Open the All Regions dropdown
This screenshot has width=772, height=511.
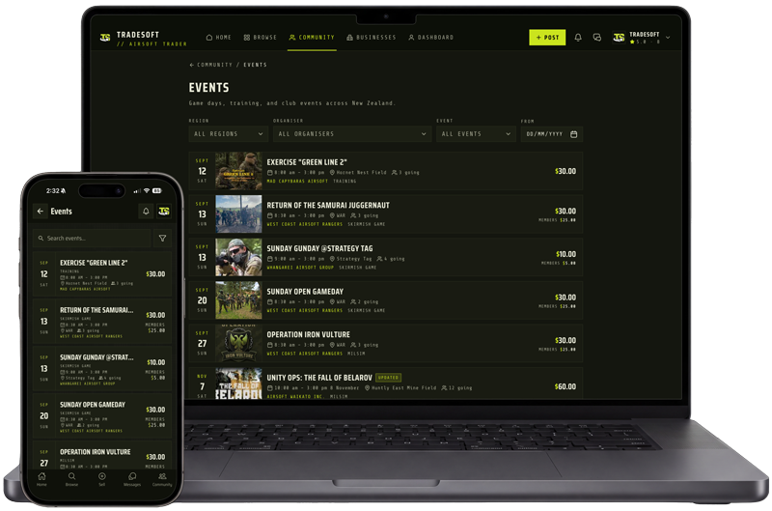click(x=229, y=134)
